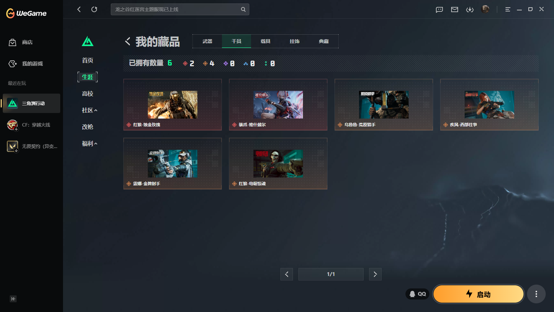Open the 改枪 nav item
Screen dimensions: 554x312
pos(88,127)
